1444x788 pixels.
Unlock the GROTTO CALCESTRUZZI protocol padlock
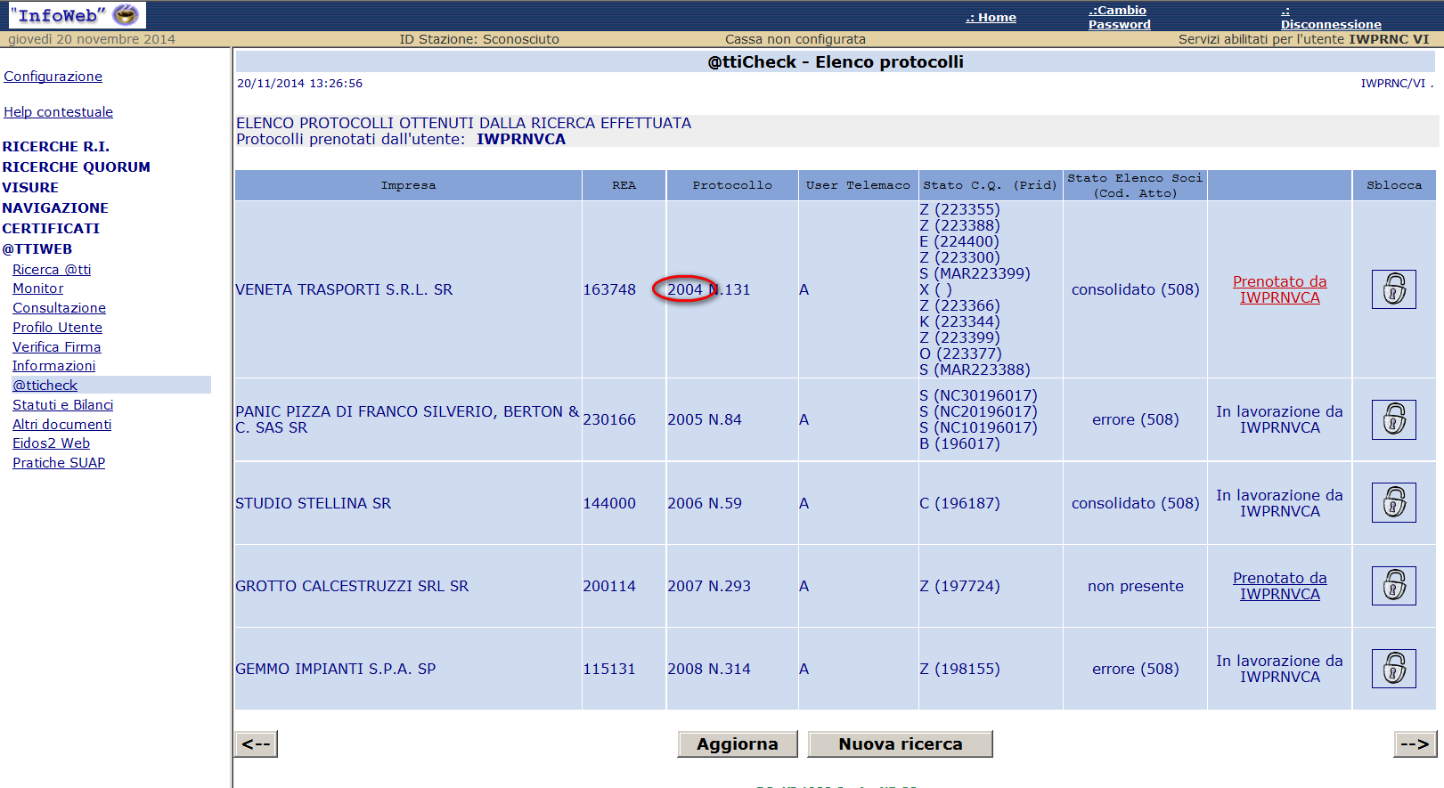(x=1393, y=586)
